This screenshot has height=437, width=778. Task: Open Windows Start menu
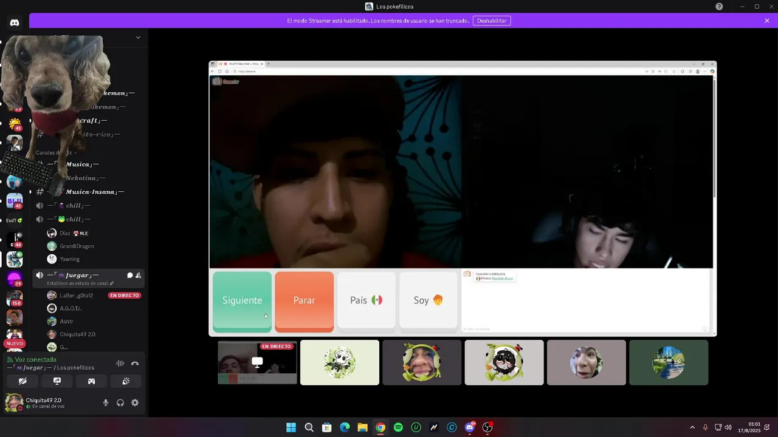click(x=291, y=427)
